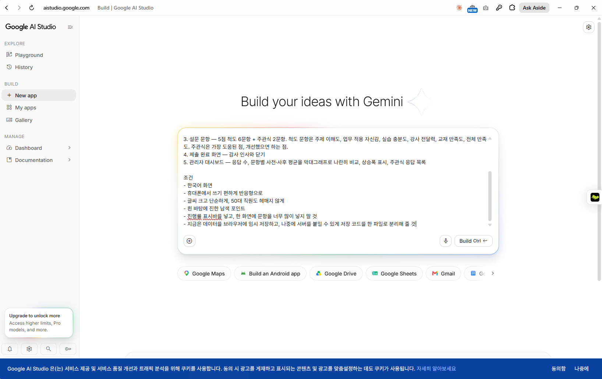
Task: Select the Google Sheets suggestion chip
Action: 394,274
